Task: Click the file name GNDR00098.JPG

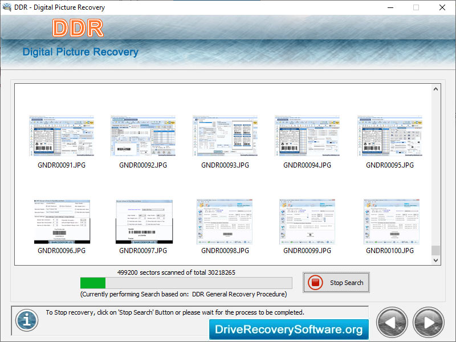Action: point(225,251)
